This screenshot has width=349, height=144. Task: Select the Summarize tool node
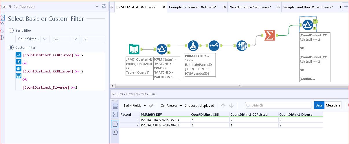click(x=269, y=35)
